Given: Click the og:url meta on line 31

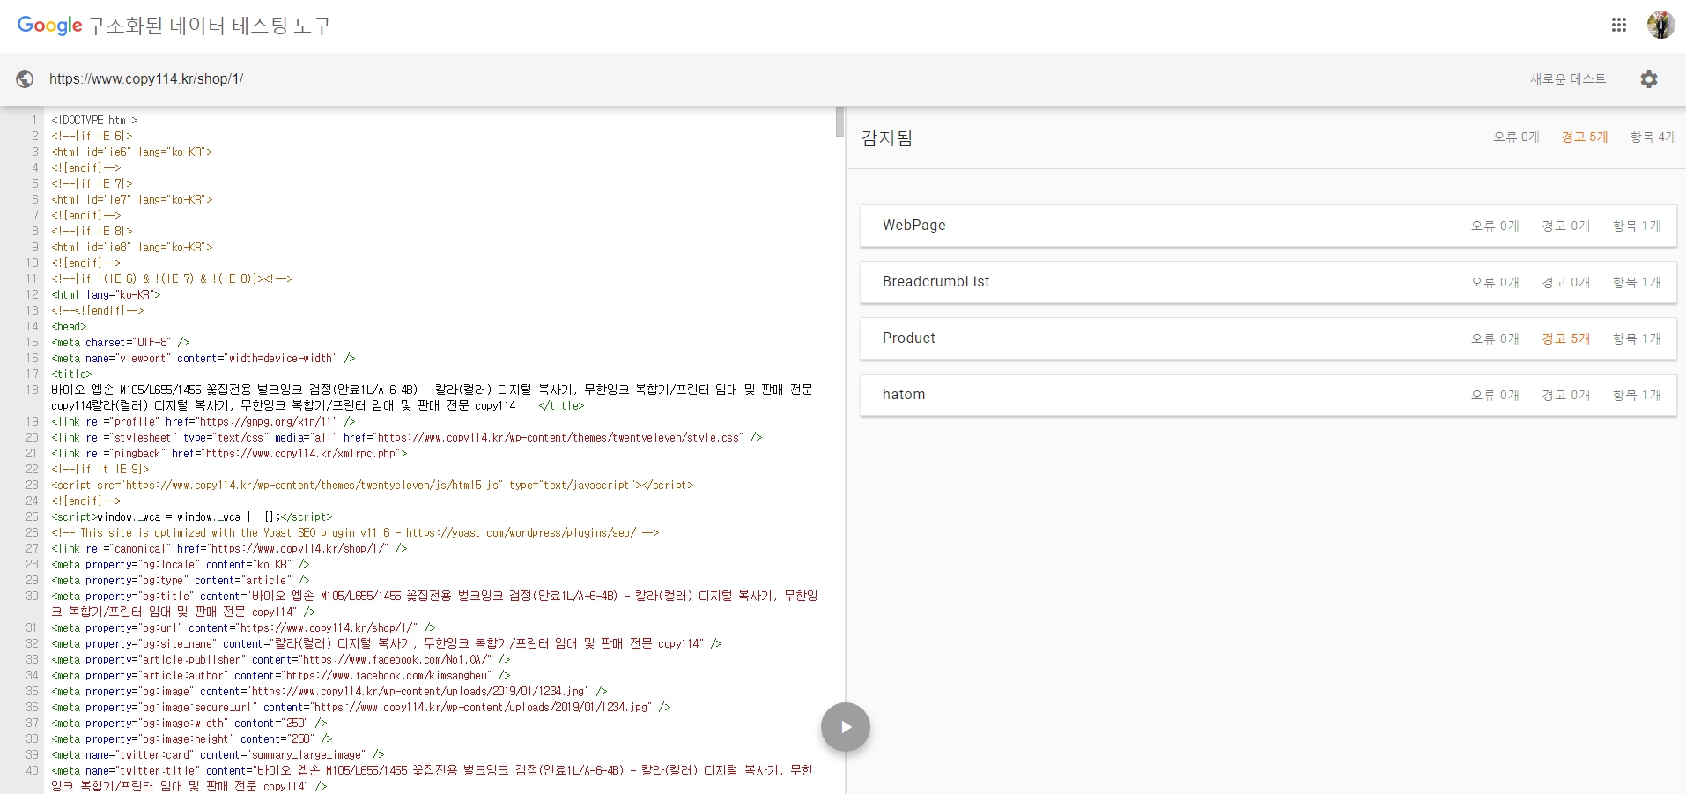Looking at the screenshot, I should pos(243,627).
